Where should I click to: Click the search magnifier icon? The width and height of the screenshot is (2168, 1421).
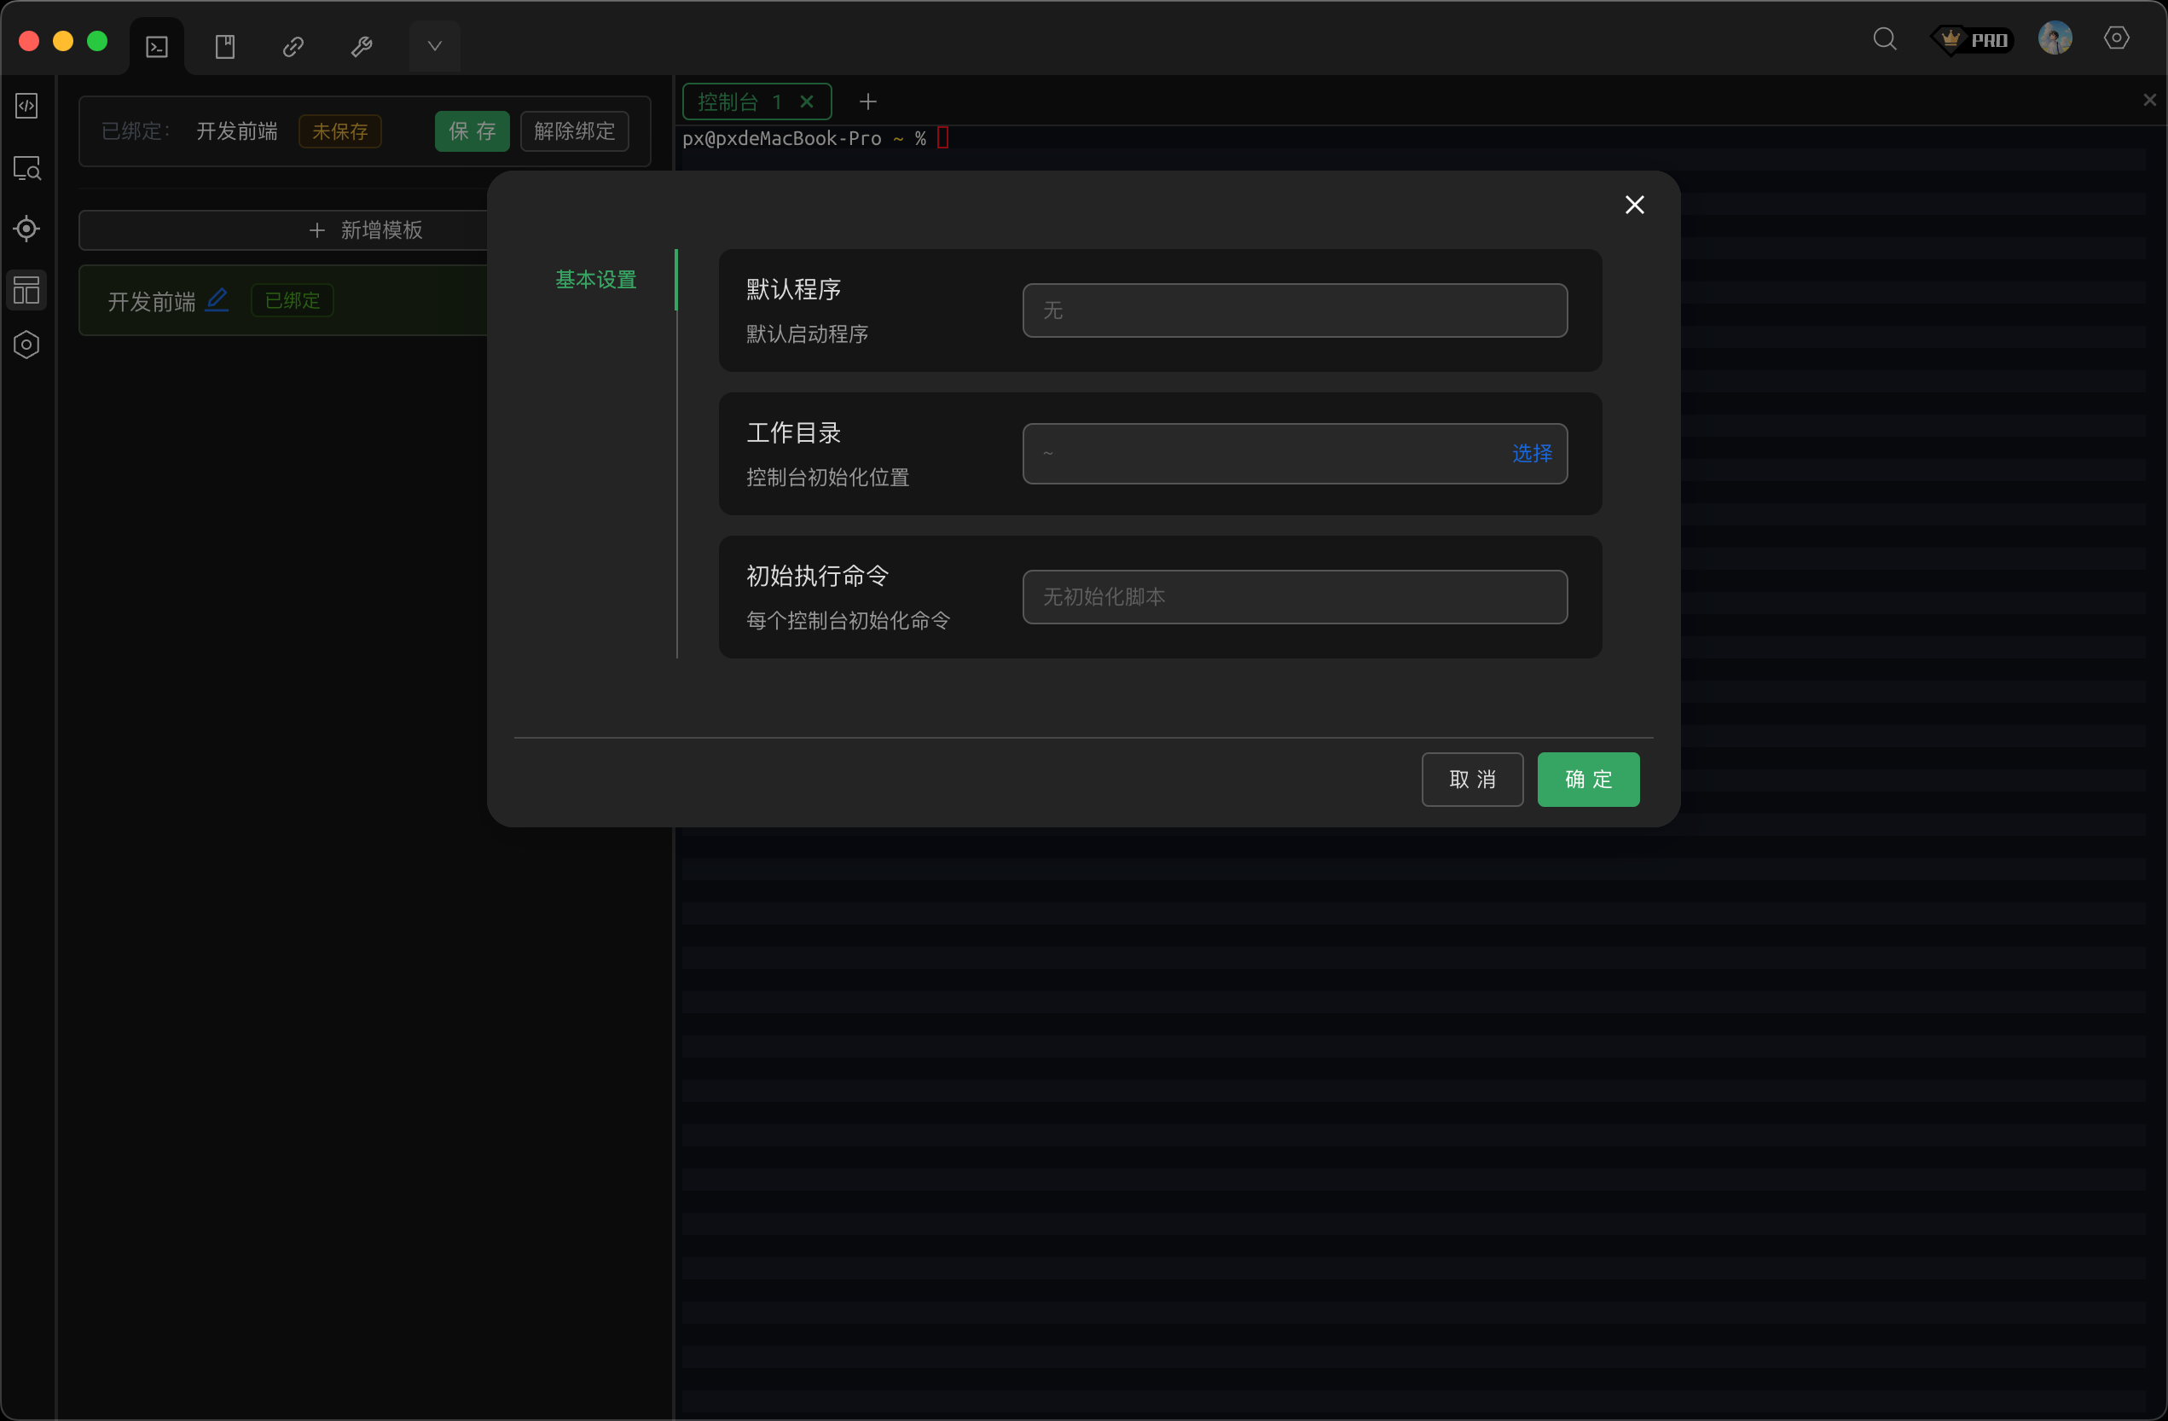(1885, 39)
